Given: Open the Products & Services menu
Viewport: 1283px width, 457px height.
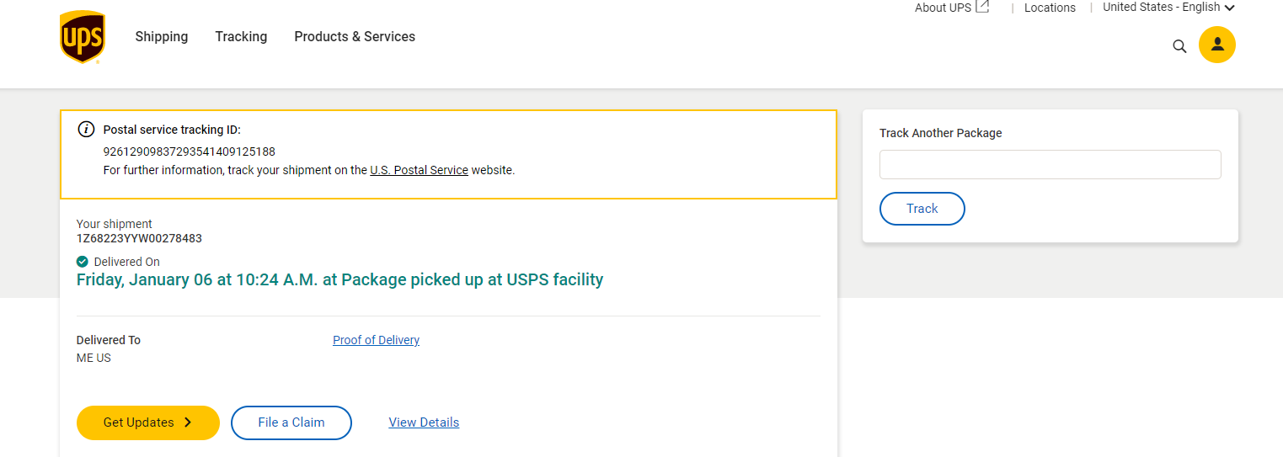Looking at the screenshot, I should point(355,37).
